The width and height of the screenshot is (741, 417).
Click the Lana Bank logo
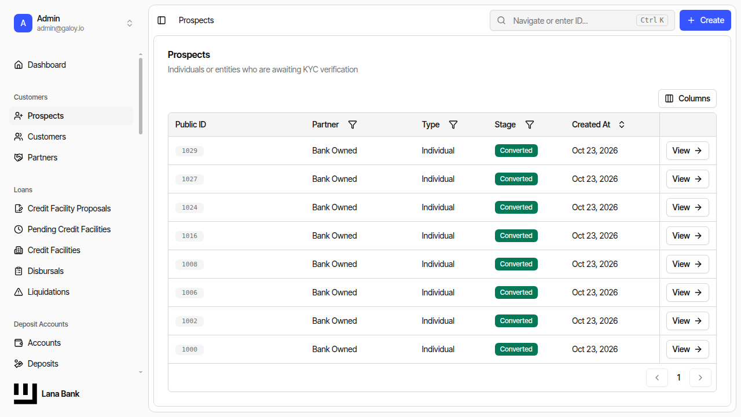pos(25,394)
